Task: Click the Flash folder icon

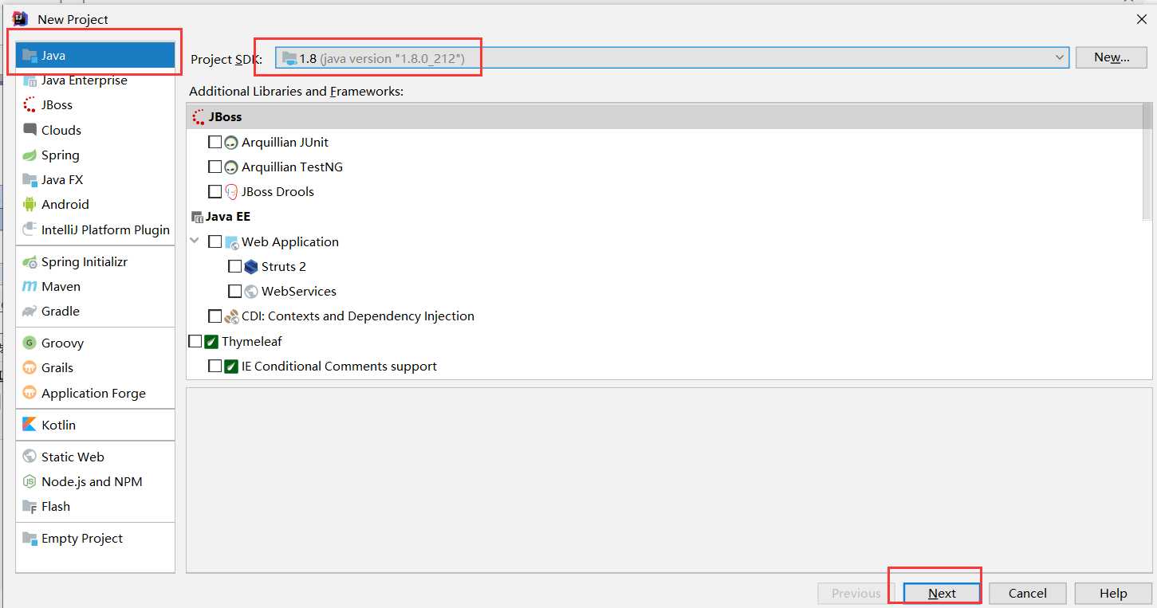Action: coord(30,507)
